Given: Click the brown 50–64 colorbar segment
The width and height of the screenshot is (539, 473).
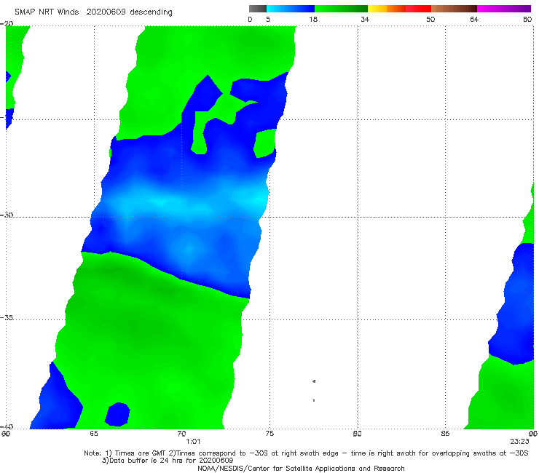Looking at the screenshot, I should pos(454,9).
